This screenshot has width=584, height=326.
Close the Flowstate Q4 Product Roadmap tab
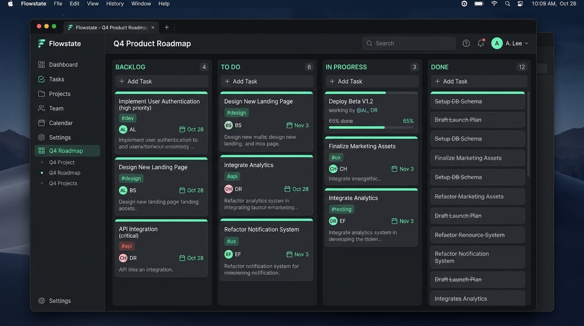[153, 28]
